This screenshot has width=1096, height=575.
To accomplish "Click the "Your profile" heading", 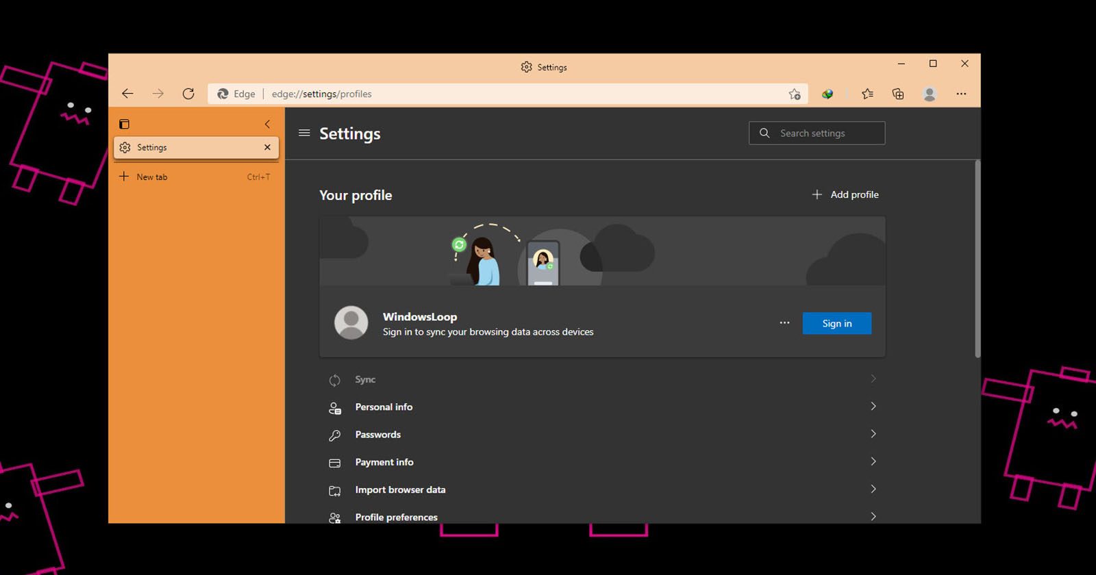I will 356,195.
